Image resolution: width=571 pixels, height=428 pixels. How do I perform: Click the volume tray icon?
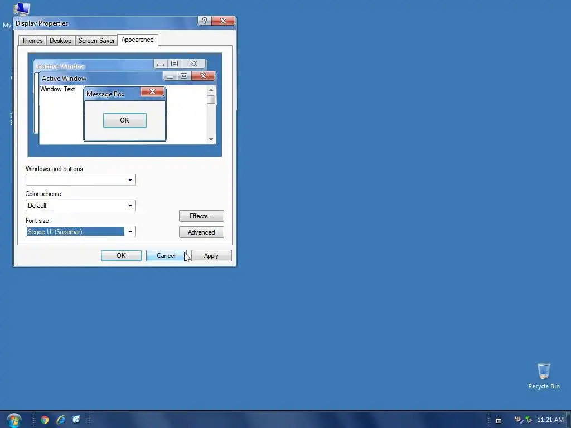point(518,420)
